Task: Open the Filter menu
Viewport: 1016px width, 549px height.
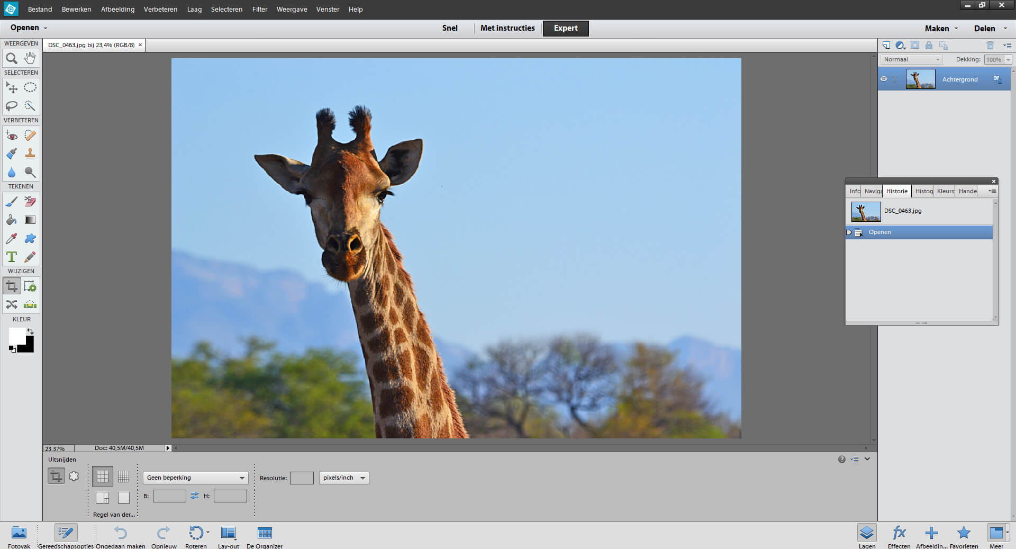Action: pyautogui.click(x=259, y=9)
